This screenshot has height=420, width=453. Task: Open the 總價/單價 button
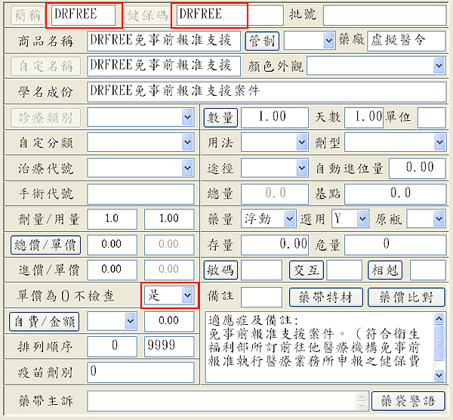45,245
